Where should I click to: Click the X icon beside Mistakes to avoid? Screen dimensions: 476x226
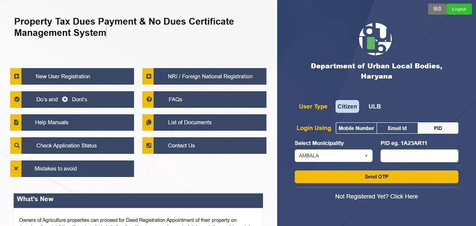point(16,169)
